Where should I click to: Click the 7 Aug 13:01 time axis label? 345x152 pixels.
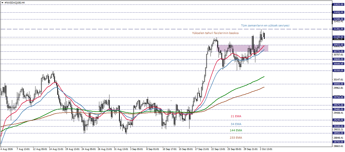click(23, 149)
